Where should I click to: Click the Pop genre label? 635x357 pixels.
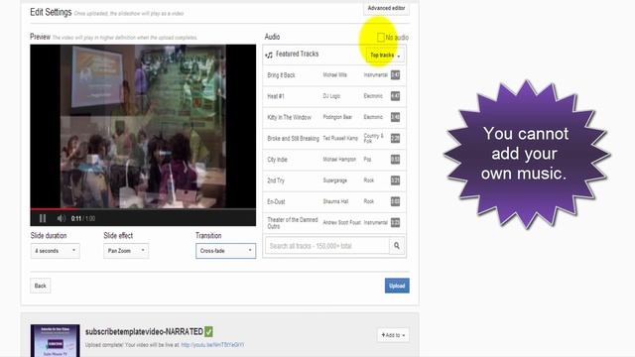(367, 159)
